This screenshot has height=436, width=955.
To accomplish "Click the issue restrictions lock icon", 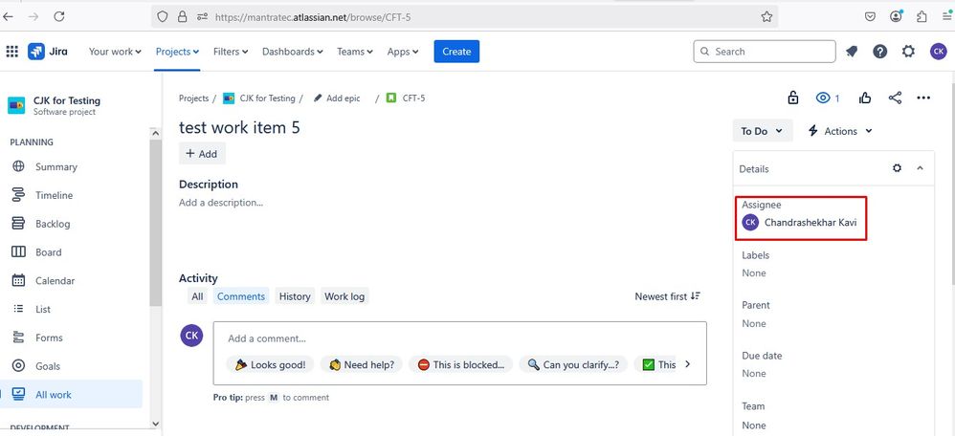I will pyautogui.click(x=793, y=98).
